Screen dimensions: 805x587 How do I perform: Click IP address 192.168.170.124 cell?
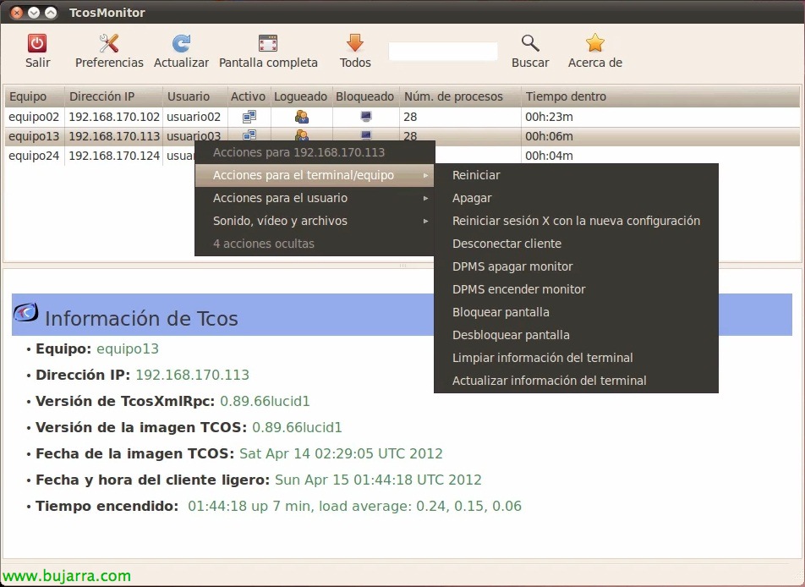(x=114, y=156)
